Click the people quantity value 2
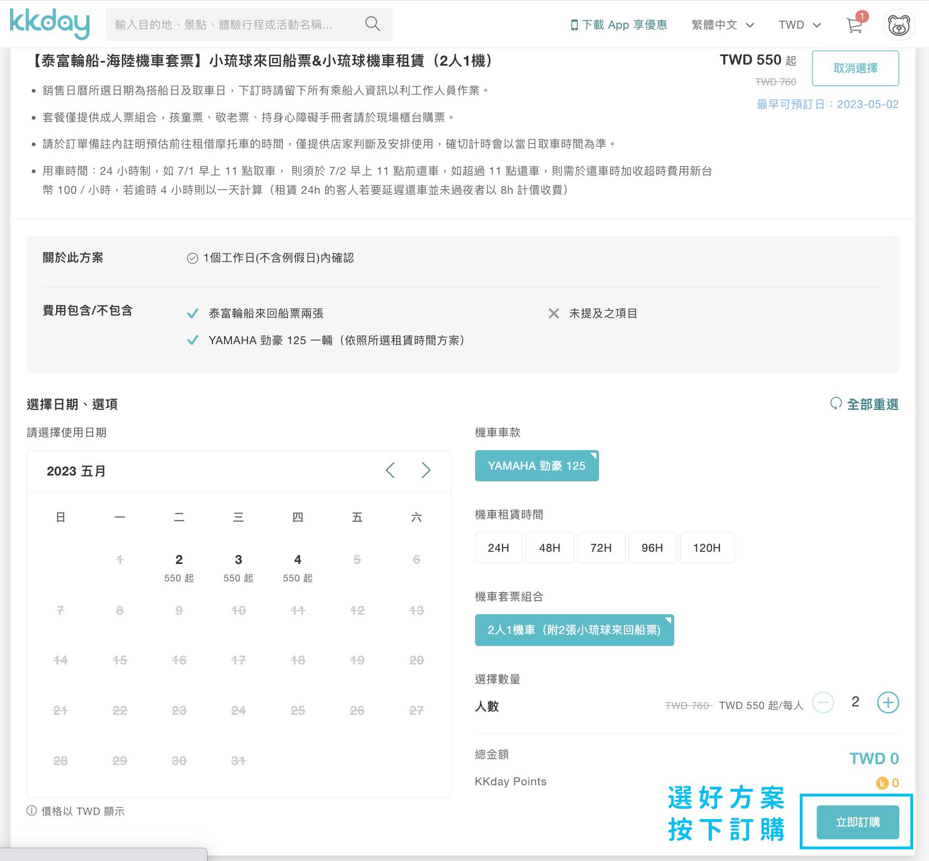Viewport: 929px width, 861px height. click(855, 702)
